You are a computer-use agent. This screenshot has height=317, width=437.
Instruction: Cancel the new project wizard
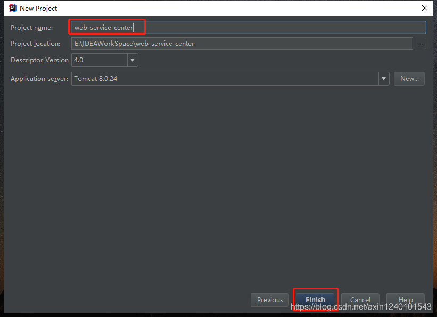pyautogui.click(x=360, y=300)
